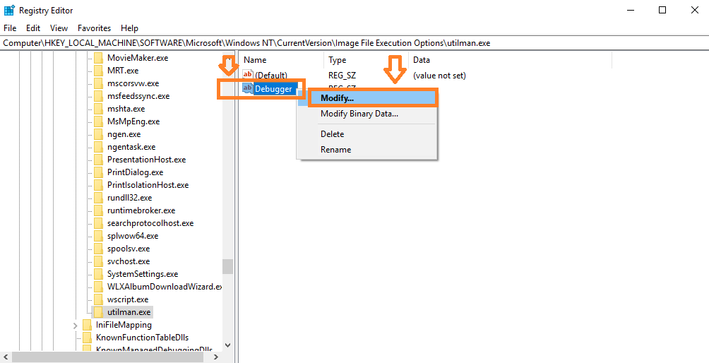Click the Name column header
This screenshot has height=363, width=709.
click(281, 59)
